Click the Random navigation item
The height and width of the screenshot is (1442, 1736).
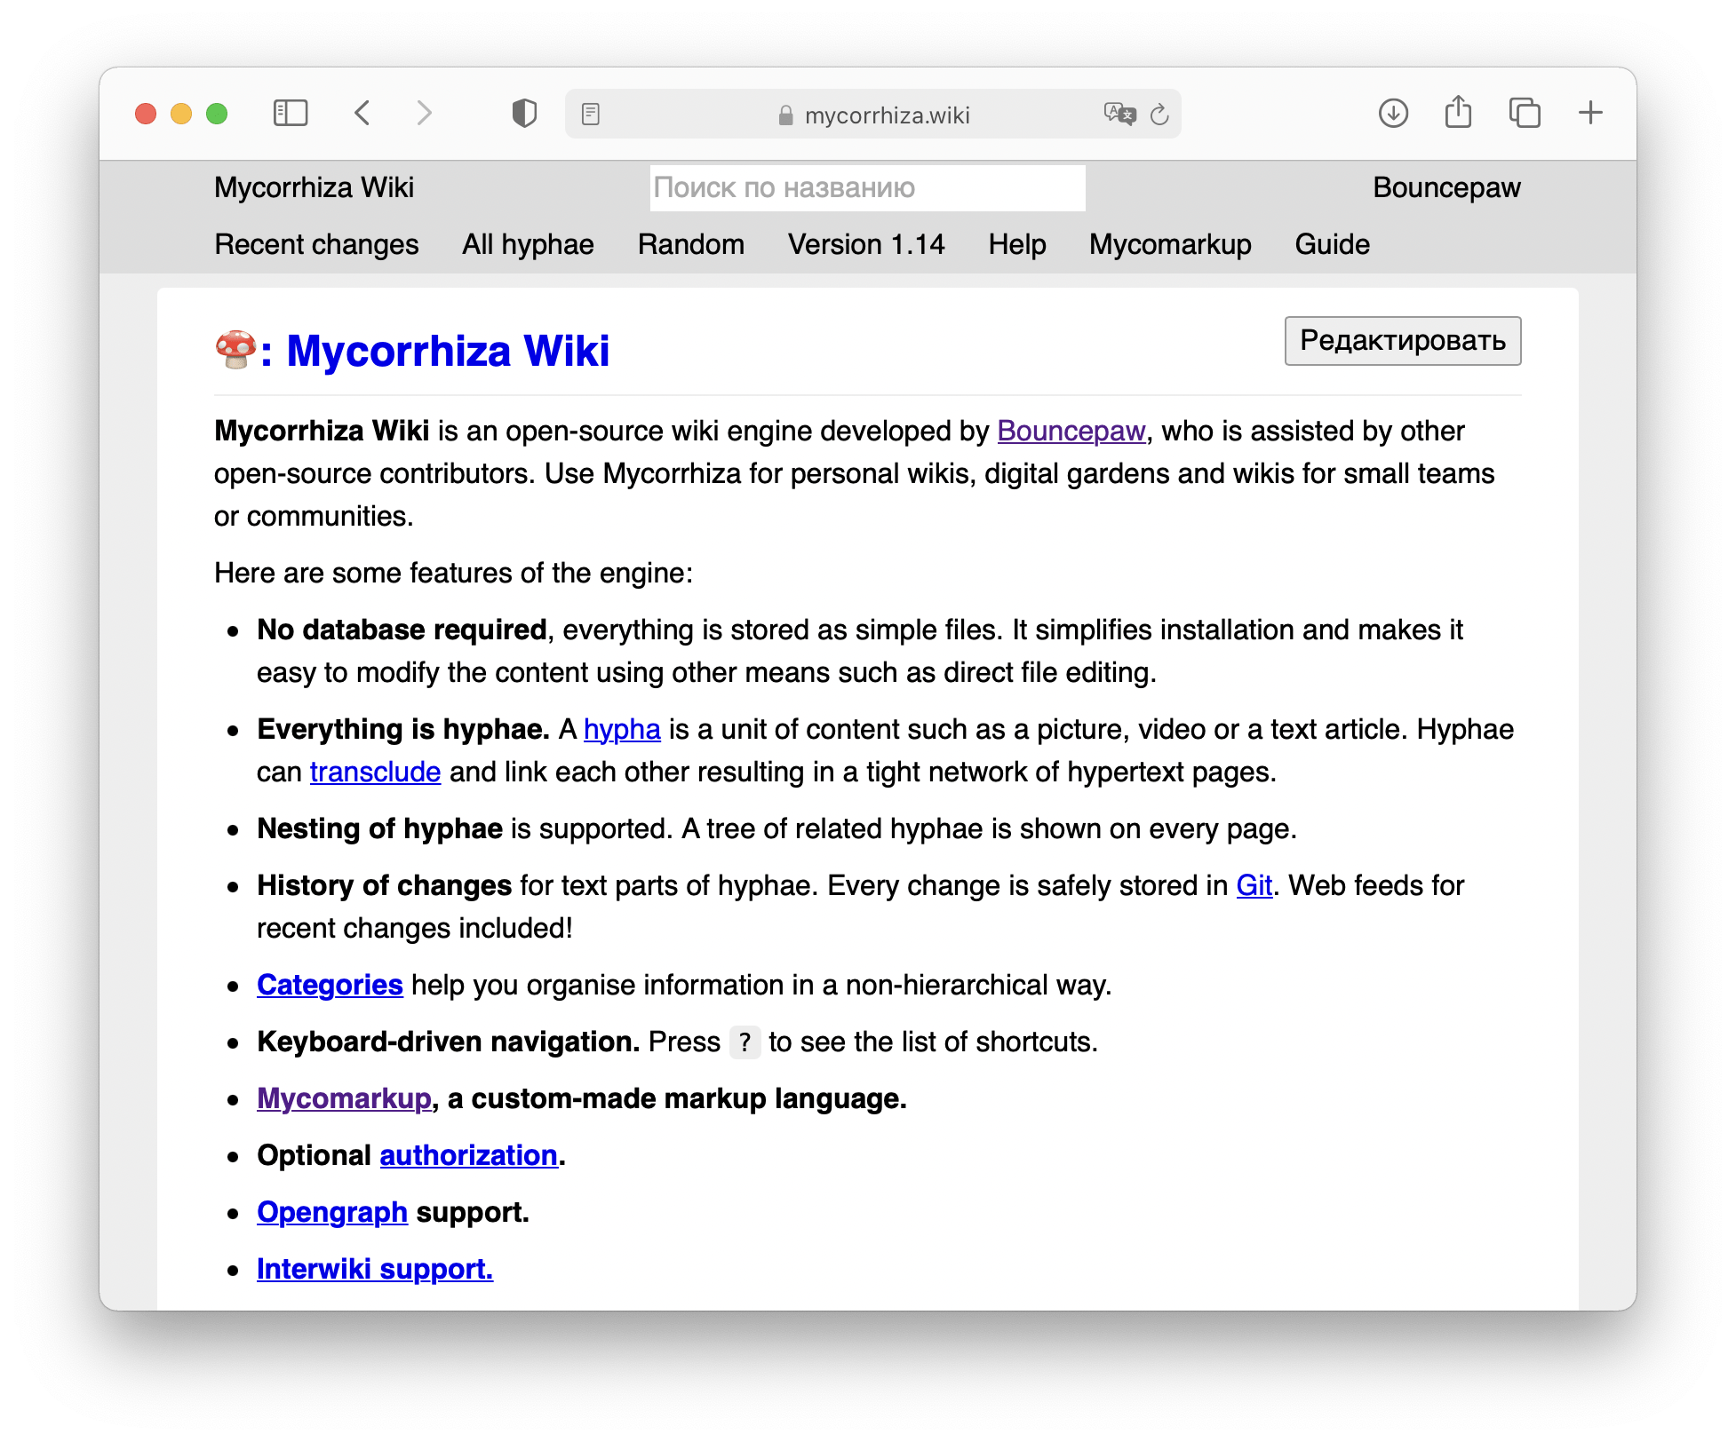[690, 243]
